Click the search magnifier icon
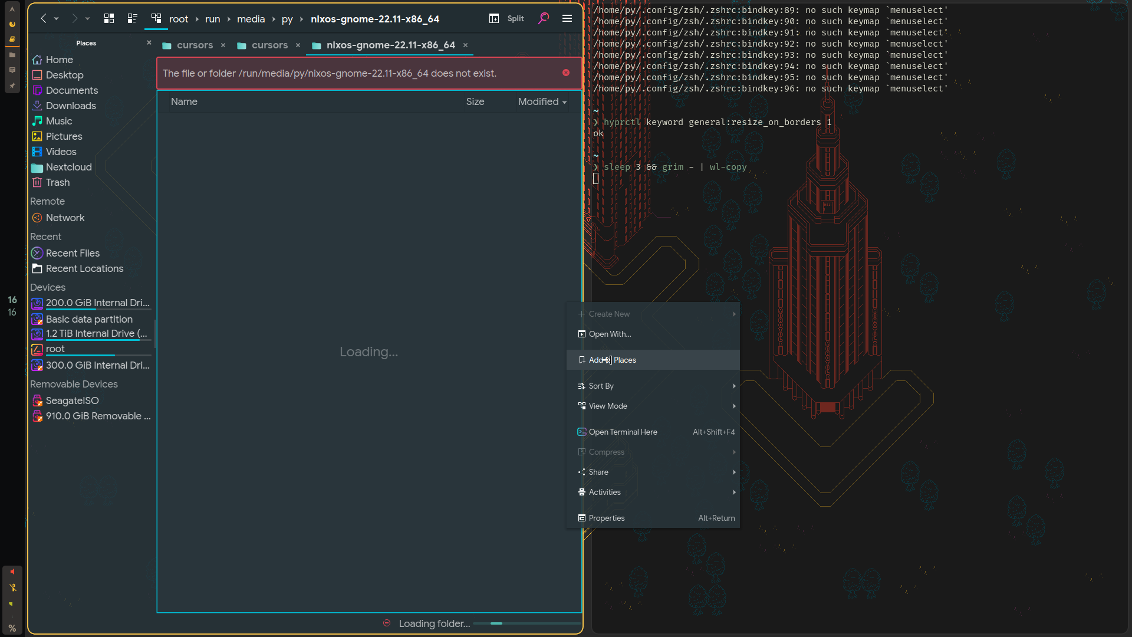 (543, 19)
